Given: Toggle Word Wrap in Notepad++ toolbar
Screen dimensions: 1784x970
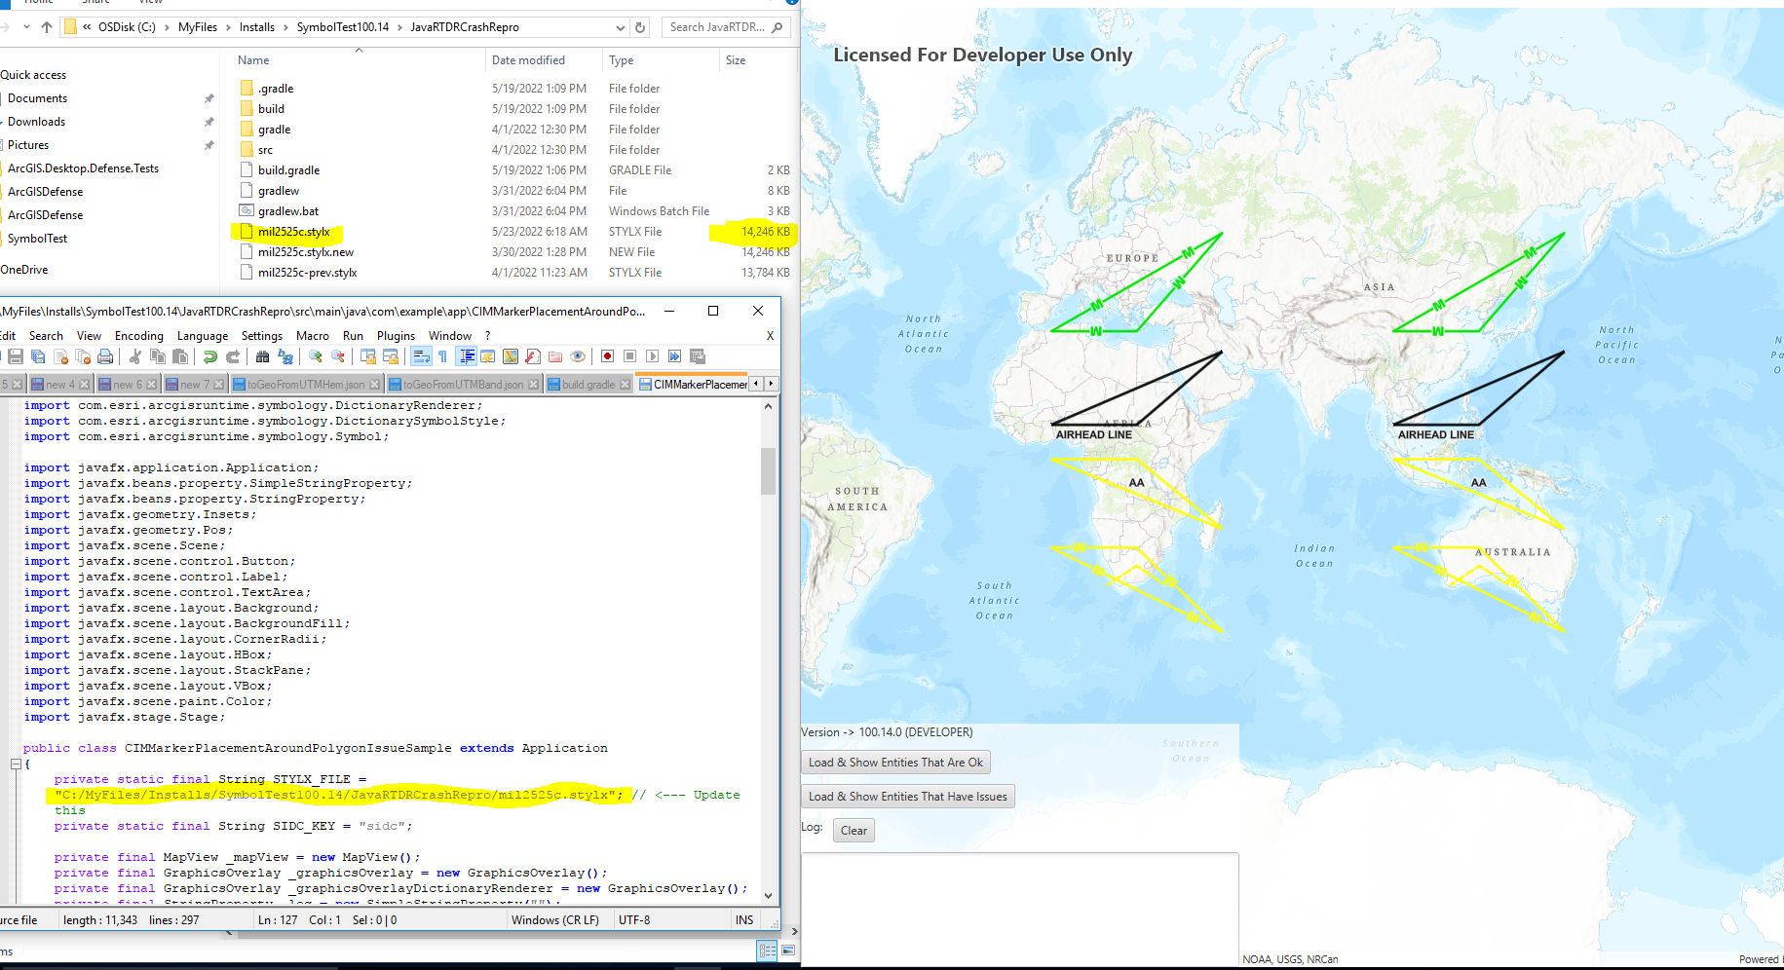Looking at the screenshot, I should (422, 356).
